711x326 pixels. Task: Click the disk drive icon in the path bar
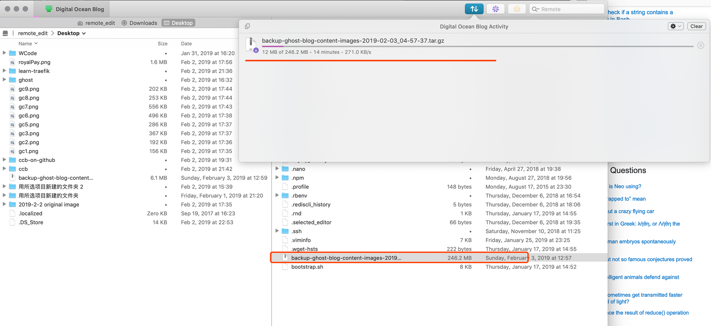[5, 33]
